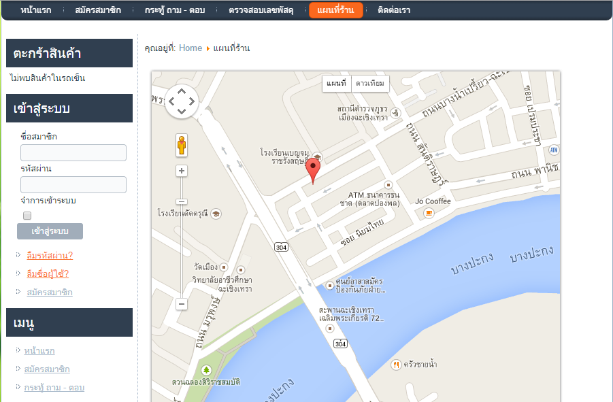Click the Jo Cooffee label text
This screenshot has width=613, height=402.
pyautogui.click(x=433, y=201)
